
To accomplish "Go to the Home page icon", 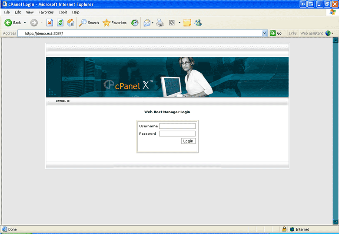I will 70,23.
